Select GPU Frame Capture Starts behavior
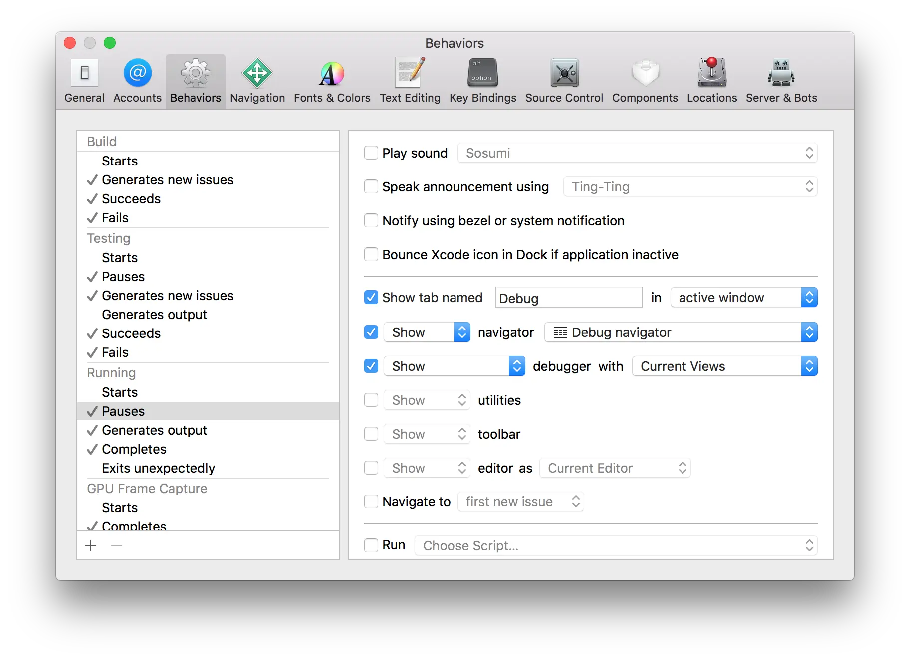This screenshot has height=660, width=910. (208, 508)
